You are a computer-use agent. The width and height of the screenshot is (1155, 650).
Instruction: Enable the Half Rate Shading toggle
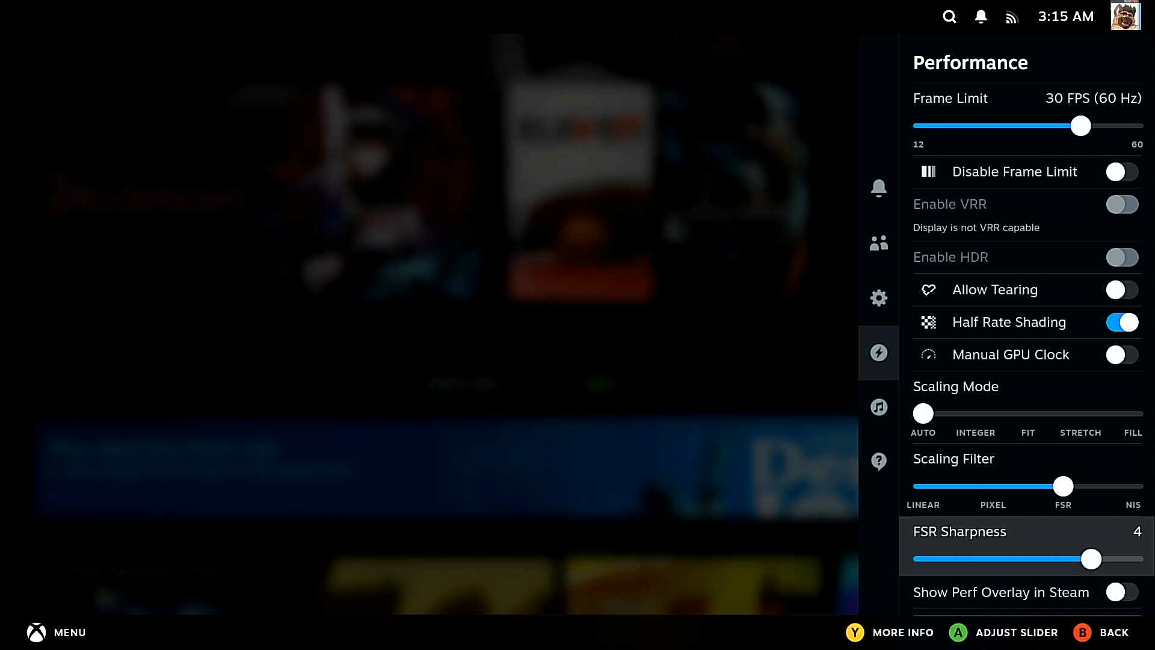pyautogui.click(x=1123, y=321)
